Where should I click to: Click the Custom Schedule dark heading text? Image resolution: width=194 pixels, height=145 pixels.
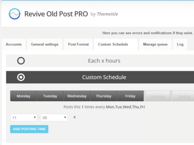point(104,77)
